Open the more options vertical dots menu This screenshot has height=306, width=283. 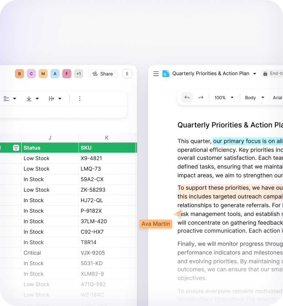click(80, 99)
